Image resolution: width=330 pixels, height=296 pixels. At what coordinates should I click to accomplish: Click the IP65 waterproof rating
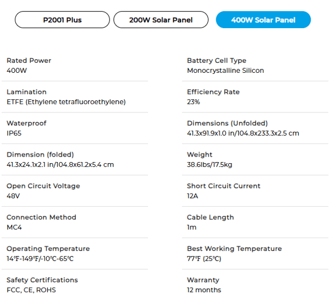tap(14, 133)
